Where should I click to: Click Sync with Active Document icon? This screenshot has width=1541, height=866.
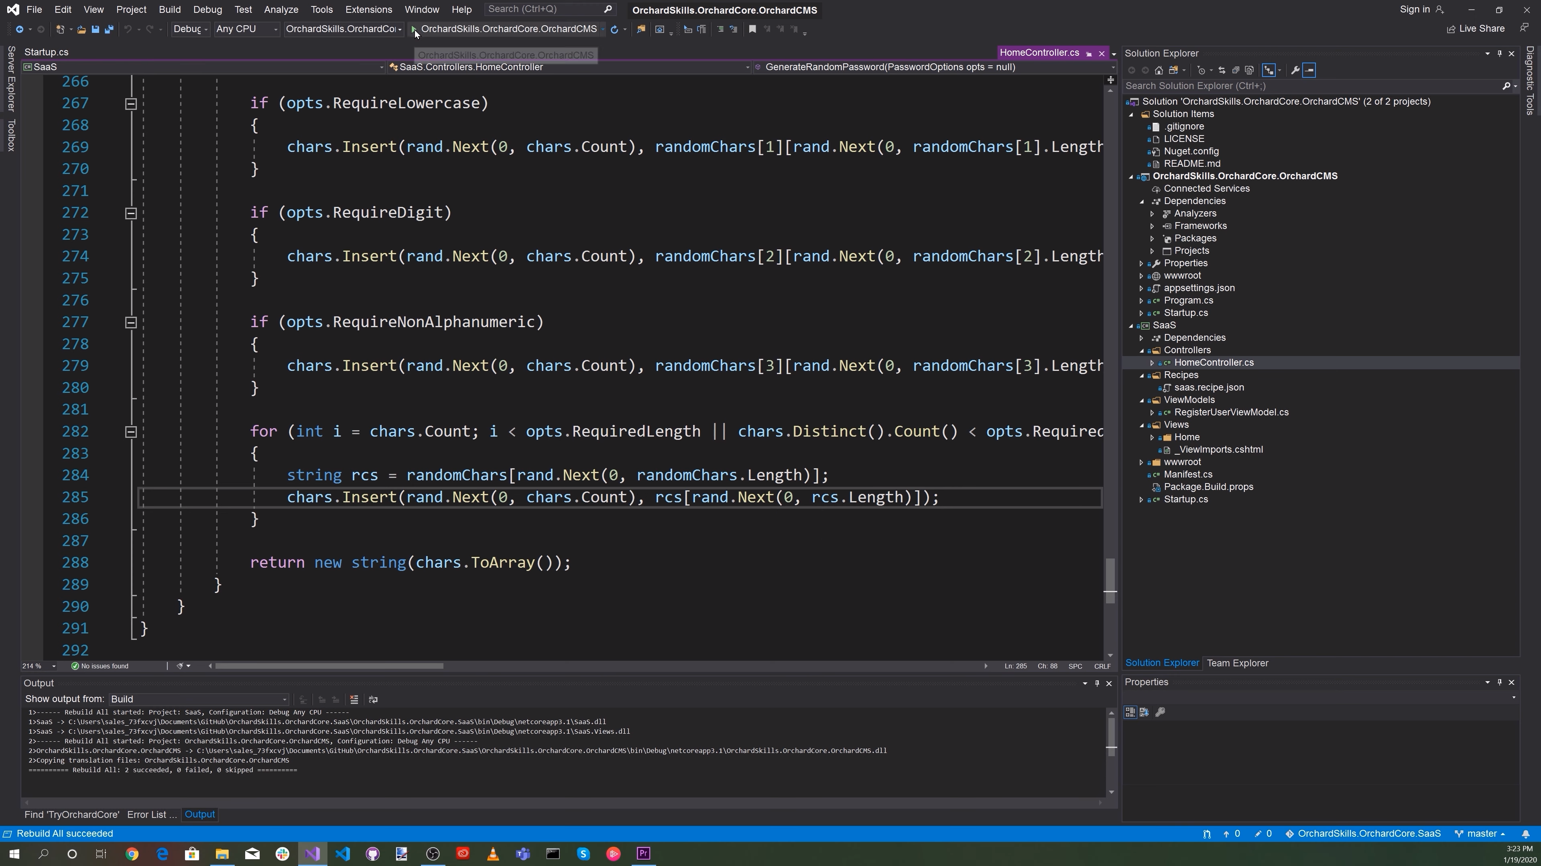point(1222,71)
